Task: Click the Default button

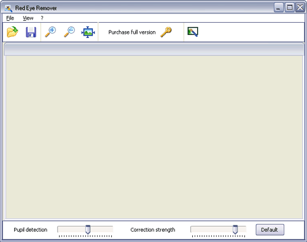Action: (x=270, y=230)
